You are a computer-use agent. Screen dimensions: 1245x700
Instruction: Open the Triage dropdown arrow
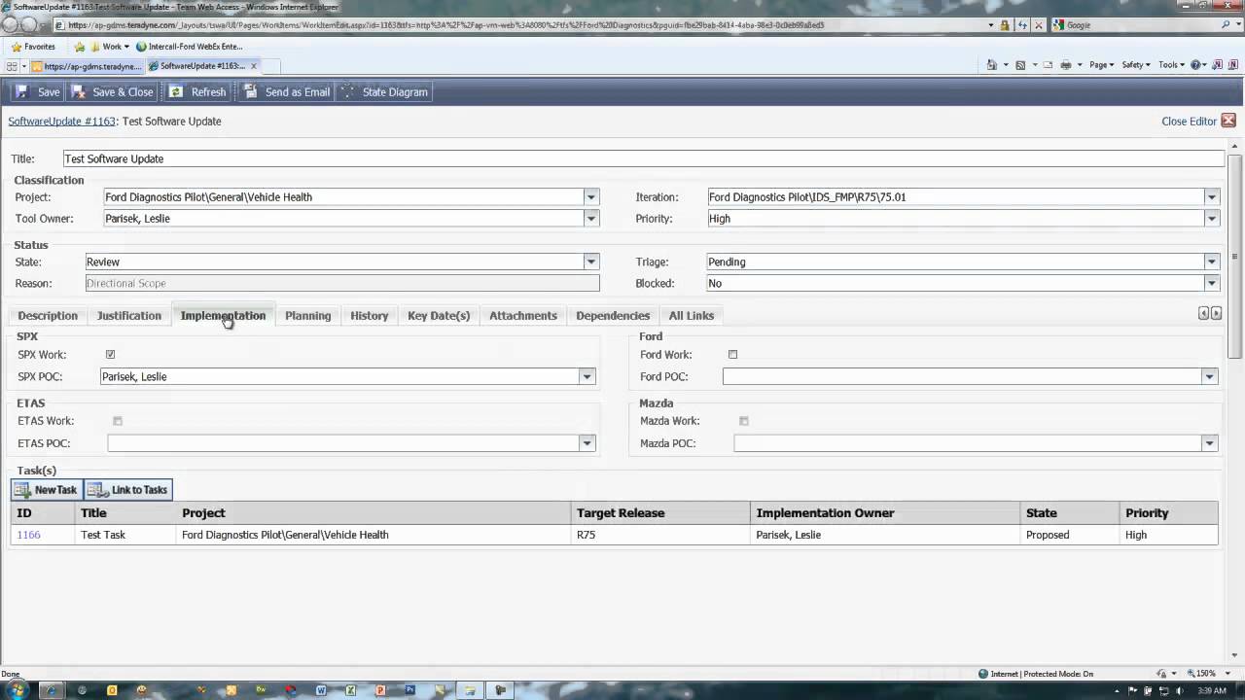pyautogui.click(x=1211, y=262)
